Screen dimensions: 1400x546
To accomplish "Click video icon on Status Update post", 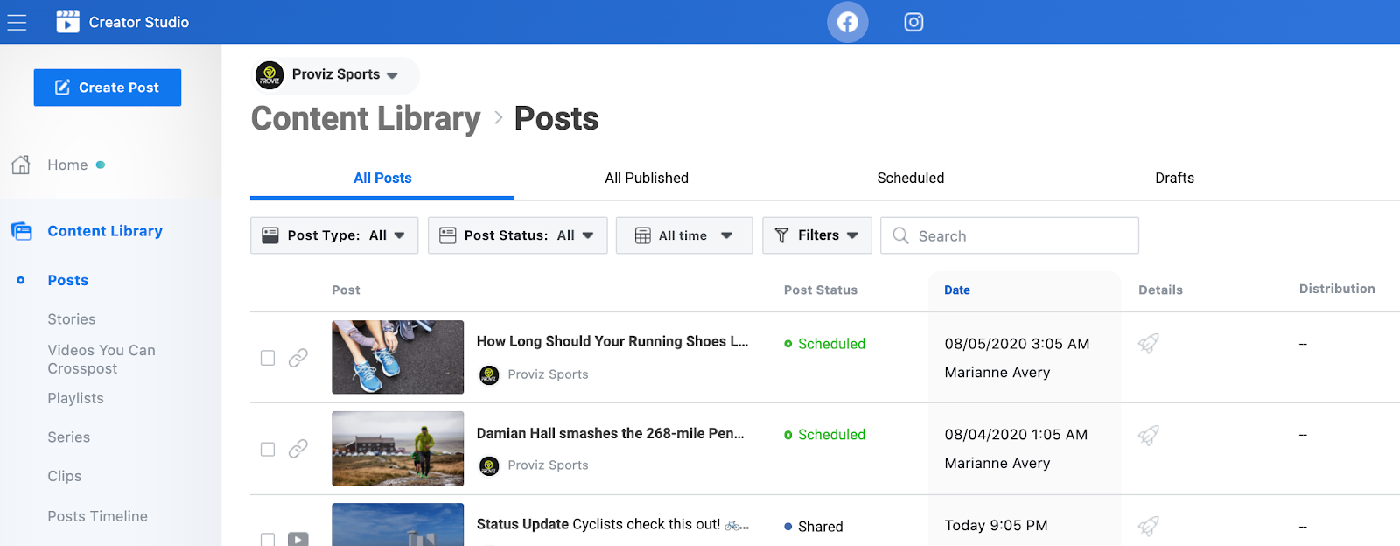I will pyautogui.click(x=298, y=539).
